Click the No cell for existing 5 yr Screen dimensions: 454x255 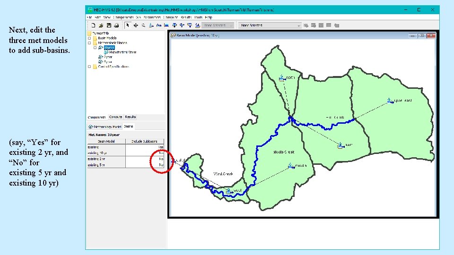coord(145,165)
